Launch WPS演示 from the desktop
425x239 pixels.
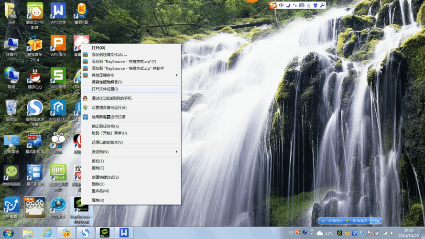point(58,45)
